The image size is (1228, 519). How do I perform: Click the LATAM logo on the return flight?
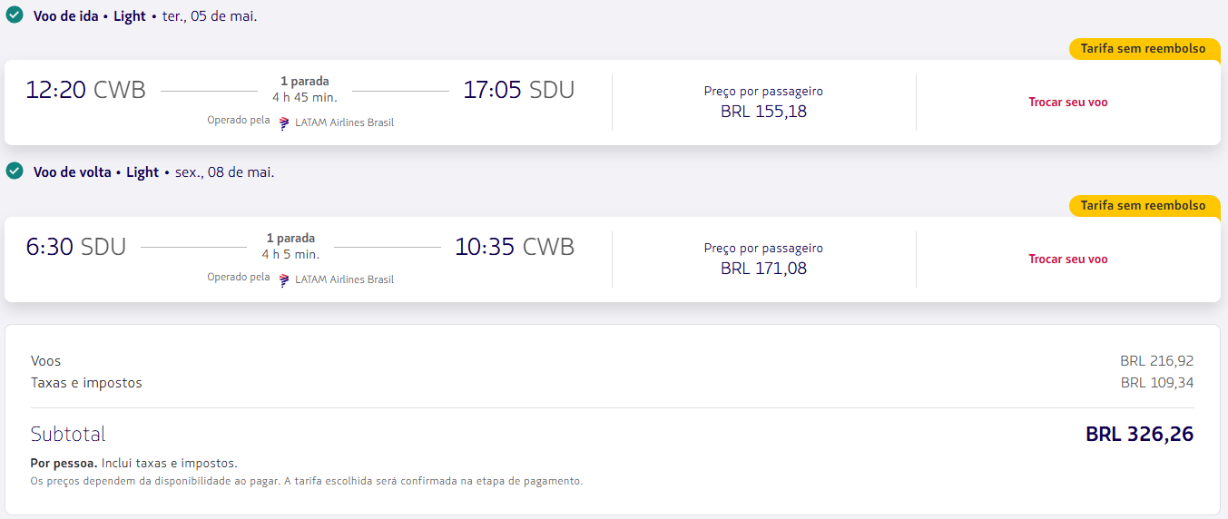point(284,279)
